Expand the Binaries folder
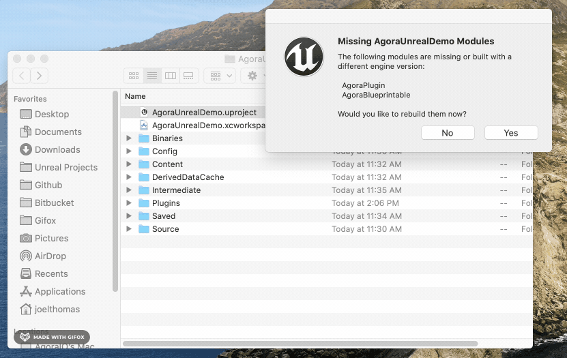The image size is (567, 358). click(x=129, y=138)
